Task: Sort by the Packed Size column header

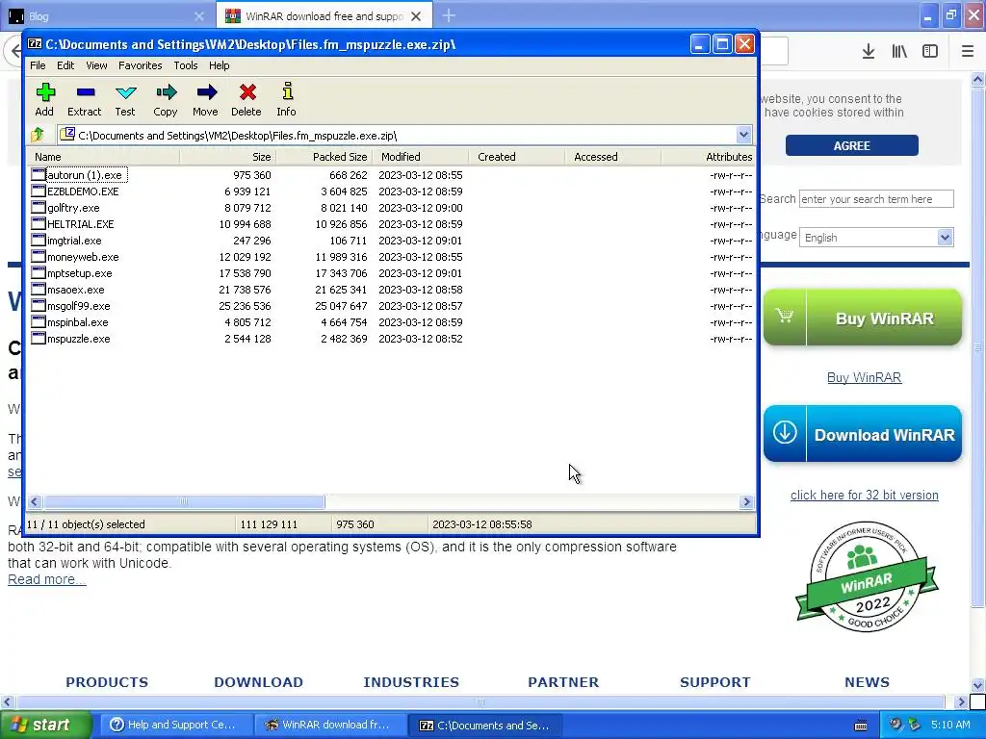Action: (324, 157)
